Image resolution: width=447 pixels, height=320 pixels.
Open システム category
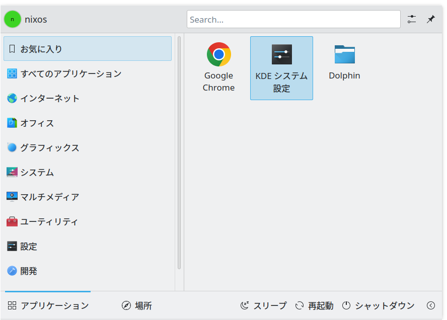88,173
